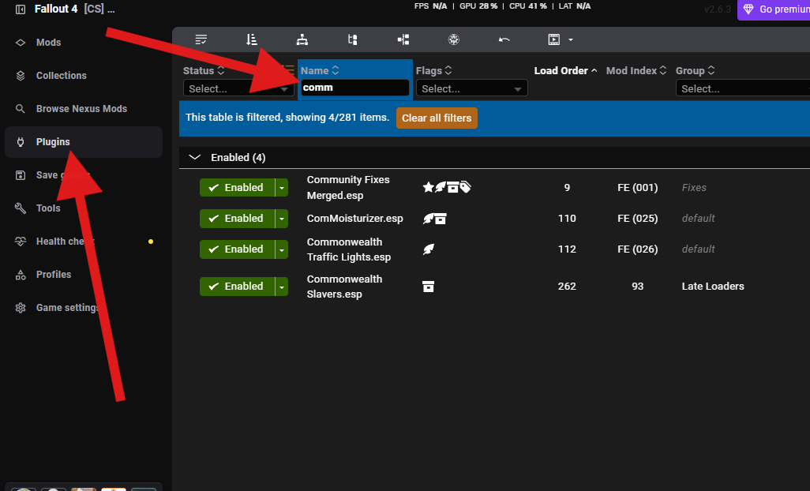The image size is (810, 491).
Task: Open the Status filter dropdown
Action: click(x=238, y=88)
